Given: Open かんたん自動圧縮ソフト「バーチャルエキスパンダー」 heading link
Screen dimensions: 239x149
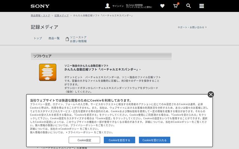Looking at the screenshot, I should pyautogui.click(x=102, y=70).
